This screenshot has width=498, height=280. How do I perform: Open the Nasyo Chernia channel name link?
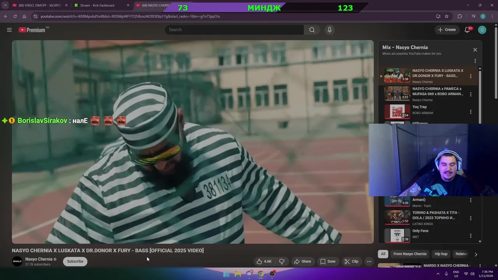point(39,259)
